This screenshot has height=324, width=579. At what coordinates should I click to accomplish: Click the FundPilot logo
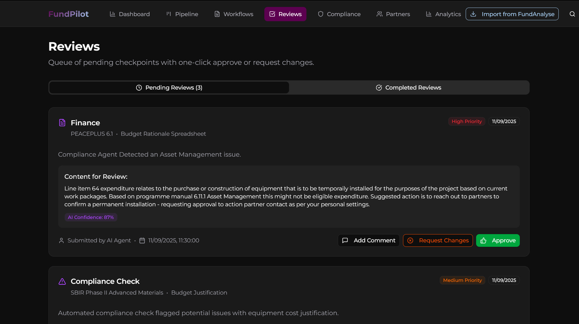tap(68, 14)
